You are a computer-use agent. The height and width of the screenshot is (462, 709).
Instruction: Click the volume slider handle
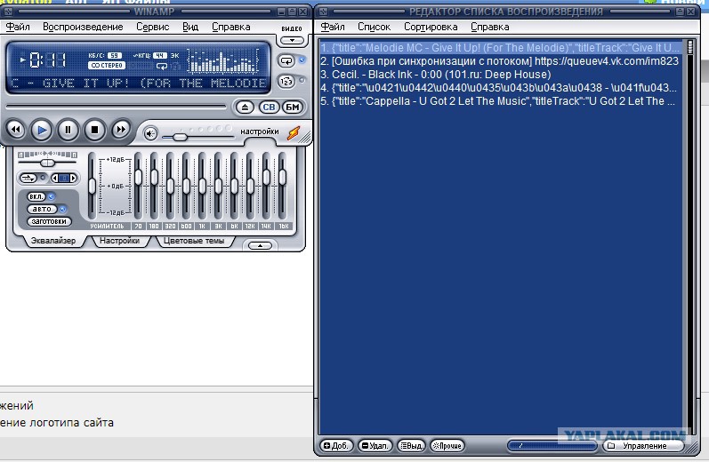pos(180,137)
